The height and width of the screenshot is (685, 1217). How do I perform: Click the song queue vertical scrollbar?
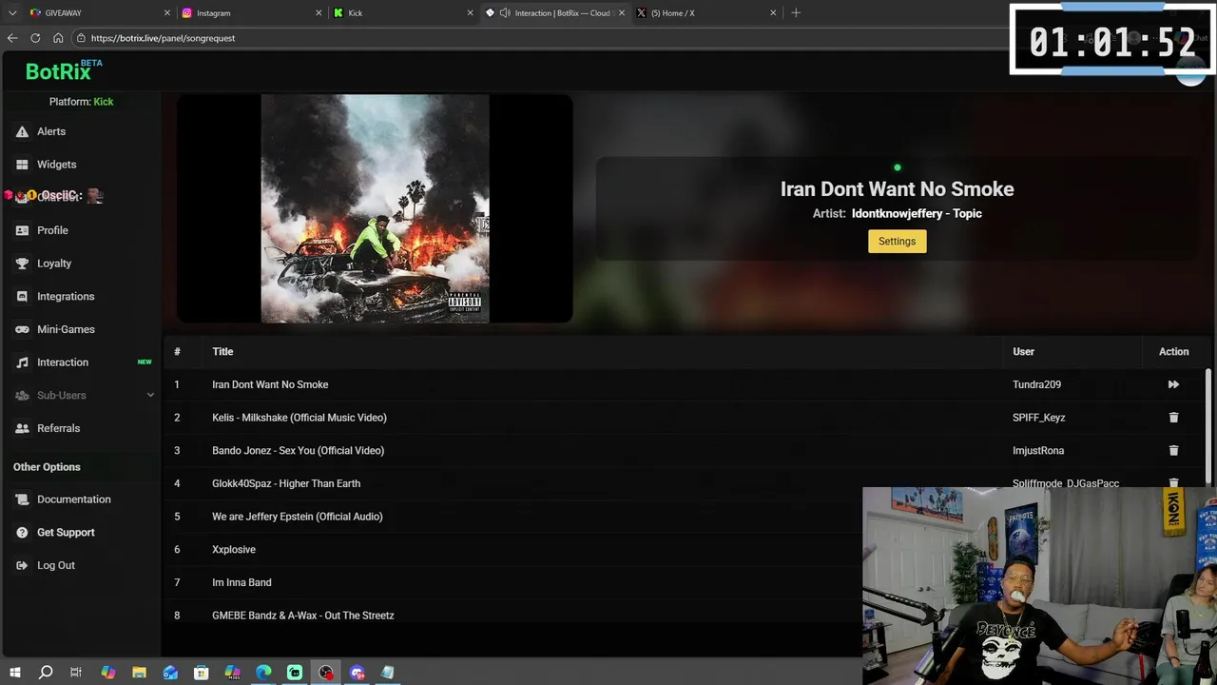(x=1208, y=428)
